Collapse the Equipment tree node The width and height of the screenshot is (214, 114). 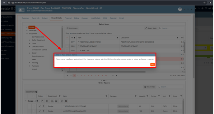[x=27, y=34]
